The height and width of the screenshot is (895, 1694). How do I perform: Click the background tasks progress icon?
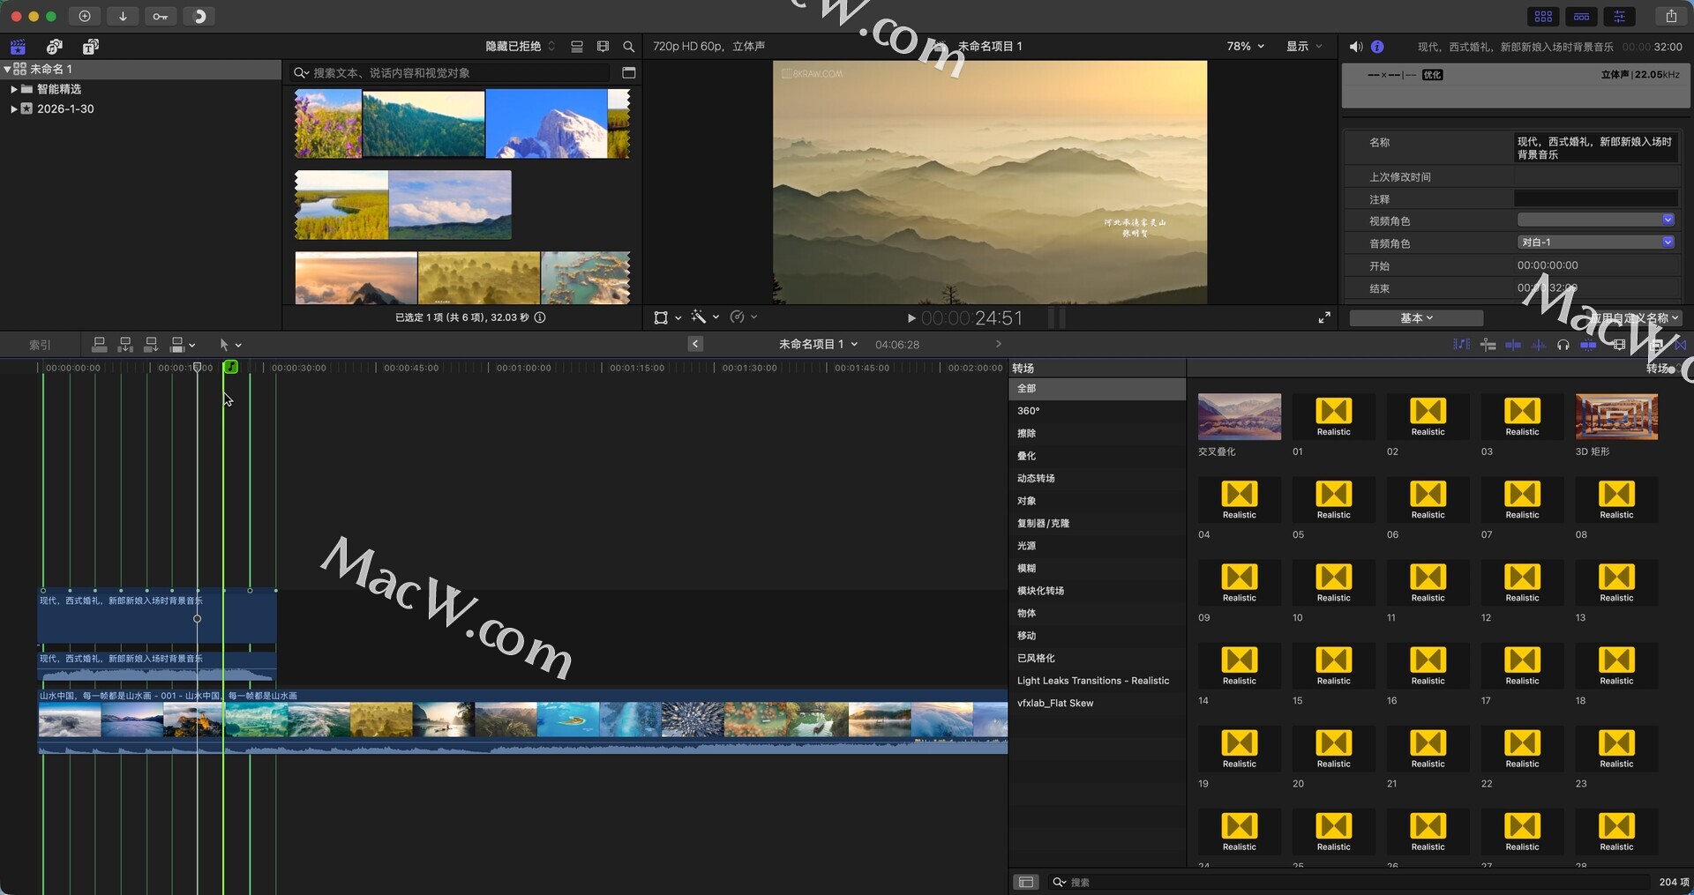[x=199, y=16]
